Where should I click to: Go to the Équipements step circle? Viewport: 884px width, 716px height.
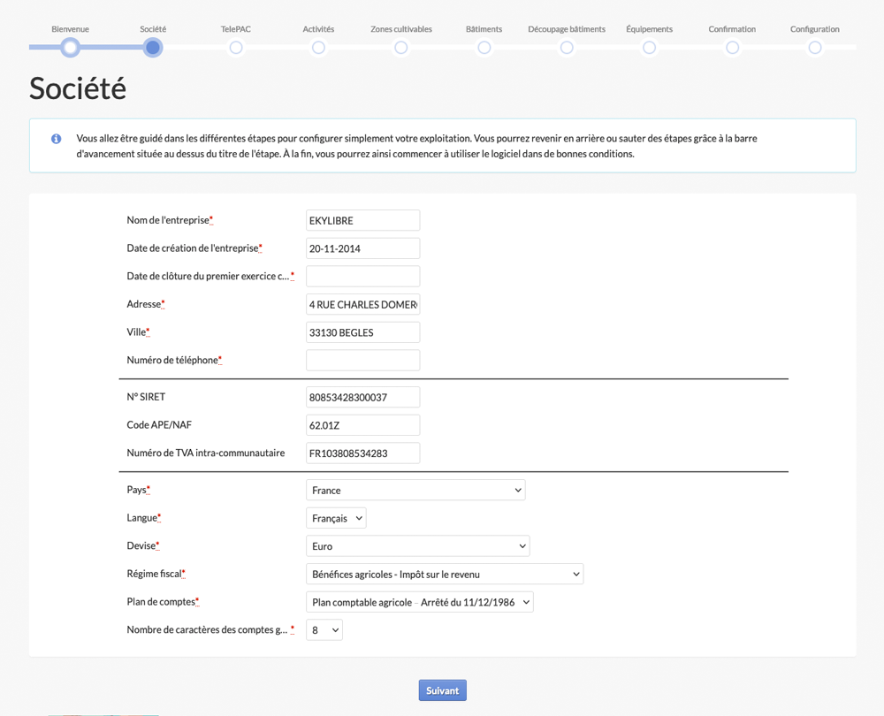point(650,48)
